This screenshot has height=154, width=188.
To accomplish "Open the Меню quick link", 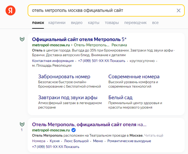I will coord(98,141).
